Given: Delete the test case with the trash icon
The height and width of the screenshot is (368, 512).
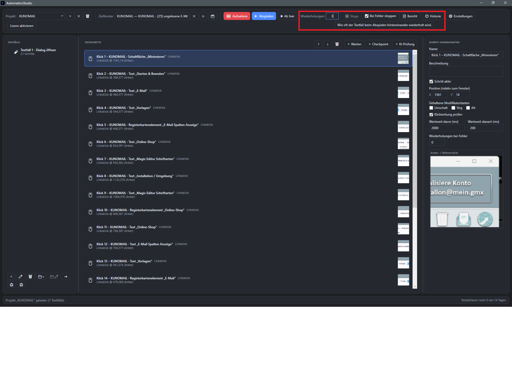Looking at the screenshot, I should tap(30, 277).
